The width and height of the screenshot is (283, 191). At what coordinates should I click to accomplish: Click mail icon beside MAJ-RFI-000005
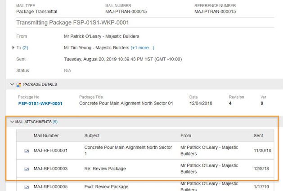27,187
